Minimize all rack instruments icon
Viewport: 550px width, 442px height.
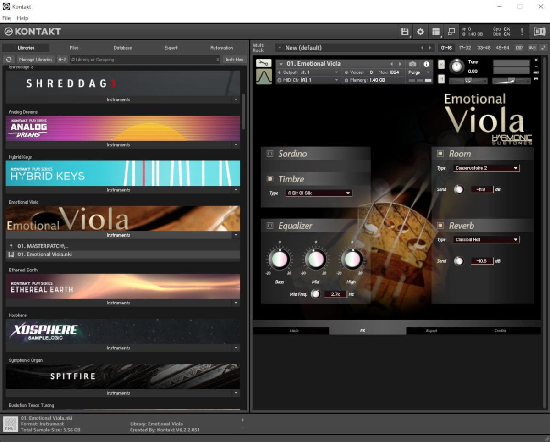pyautogui.click(x=543, y=48)
